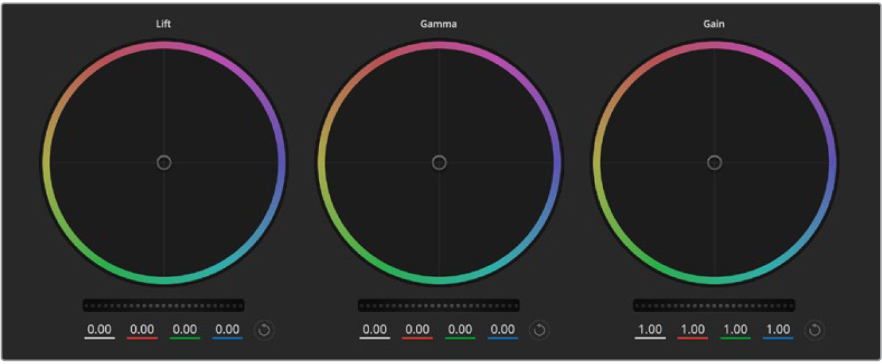
Task: Click the Gain wheel center handle
Action: click(714, 162)
